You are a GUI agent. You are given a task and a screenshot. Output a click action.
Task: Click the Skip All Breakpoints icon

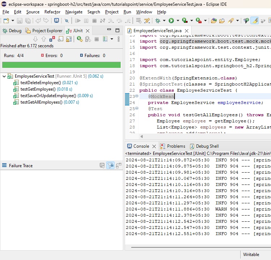coord(66,21)
